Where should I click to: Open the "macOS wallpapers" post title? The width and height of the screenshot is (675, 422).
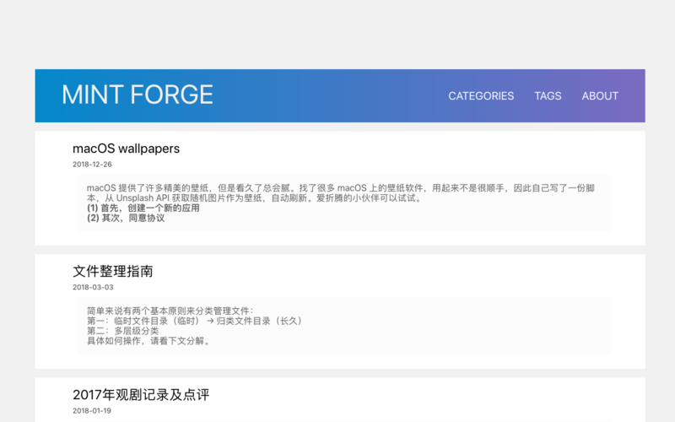(126, 149)
